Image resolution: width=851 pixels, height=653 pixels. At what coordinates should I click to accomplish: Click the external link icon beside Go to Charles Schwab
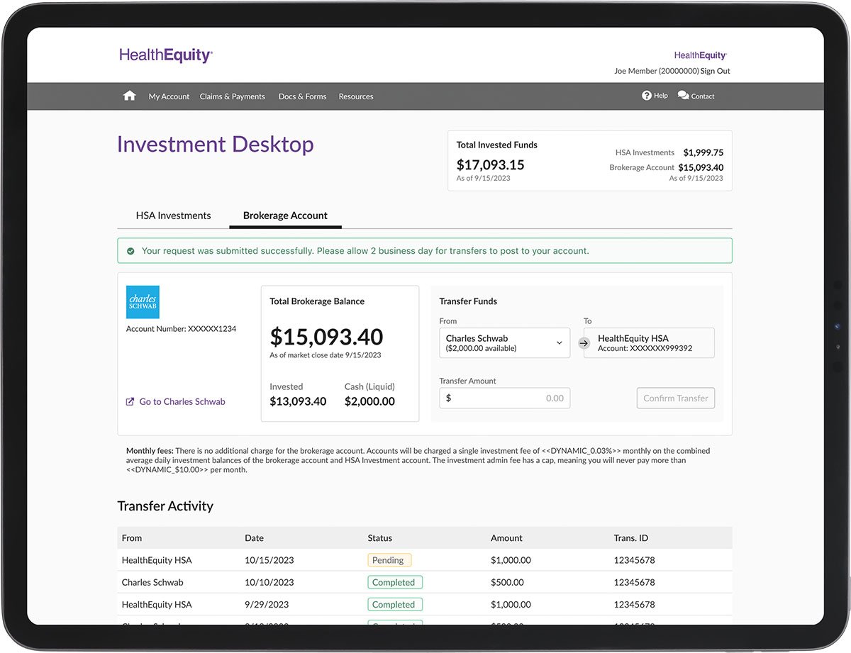pyautogui.click(x=130, y=401)
